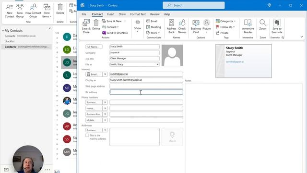Image resolution: width=307 pixels, height=173 pixels.
Task: Launch Immersive Reader
Action: pos(248,26)
